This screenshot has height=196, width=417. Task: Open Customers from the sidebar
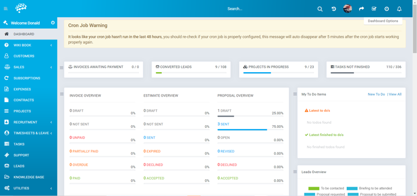pyautogui.click(x=24, y=56)
